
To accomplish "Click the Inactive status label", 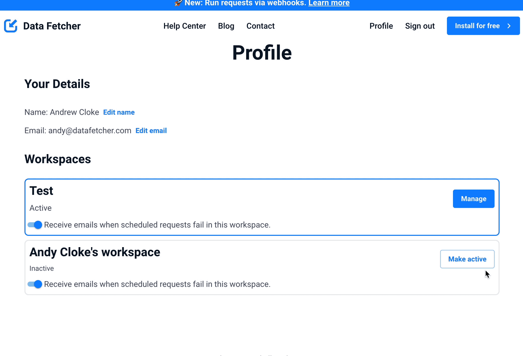I will (42, 268).
